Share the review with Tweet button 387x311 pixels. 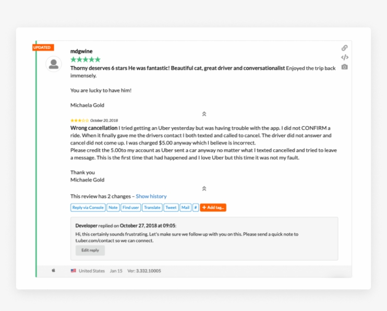click(x=171, y=207)
